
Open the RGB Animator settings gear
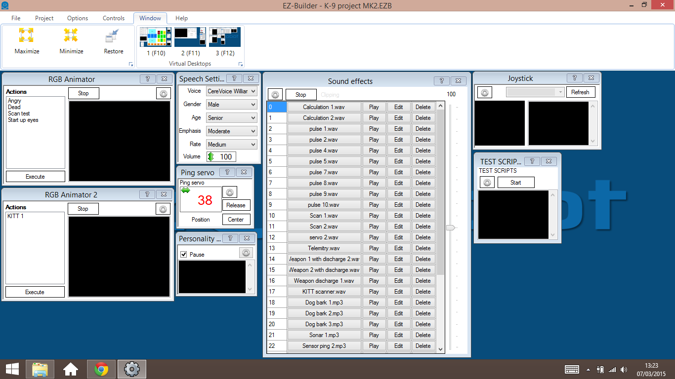tap(163, 93)
